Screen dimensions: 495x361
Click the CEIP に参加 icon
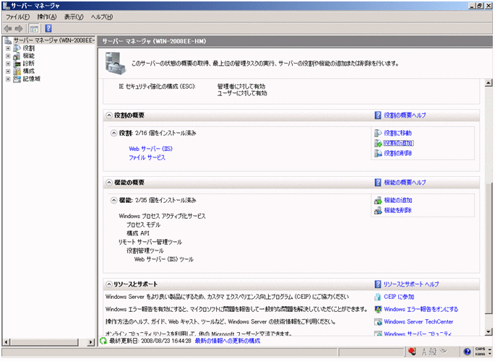pos(378,297)
